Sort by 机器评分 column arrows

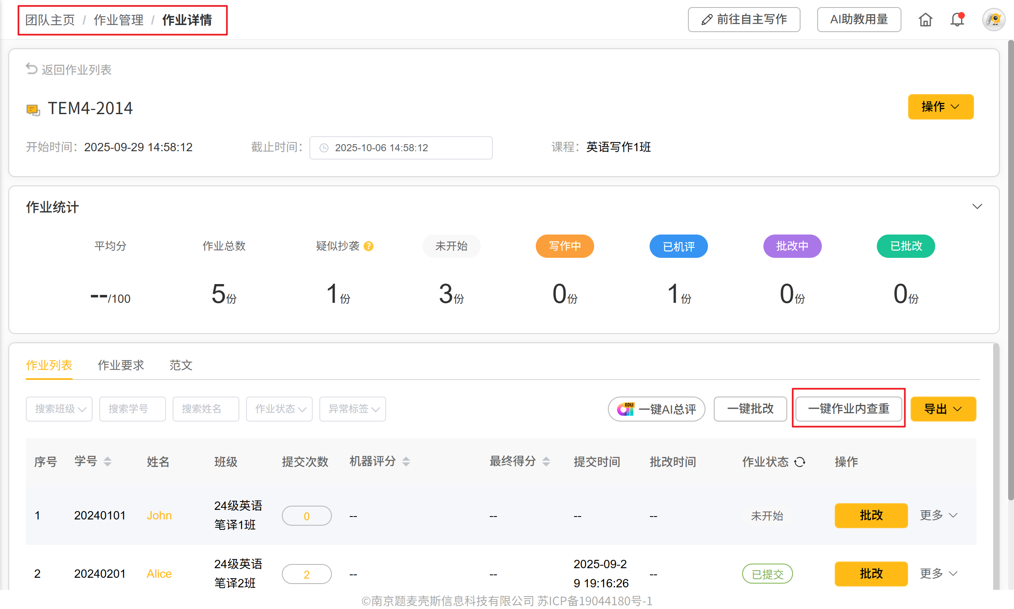coord(406,462)
